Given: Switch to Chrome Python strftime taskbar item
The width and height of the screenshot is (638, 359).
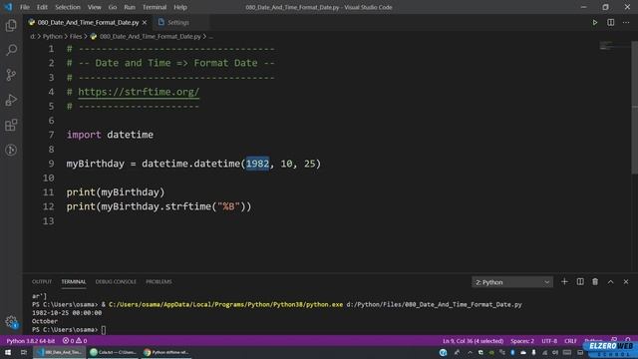Looking at the screenshot, I should tap(166, 352).
